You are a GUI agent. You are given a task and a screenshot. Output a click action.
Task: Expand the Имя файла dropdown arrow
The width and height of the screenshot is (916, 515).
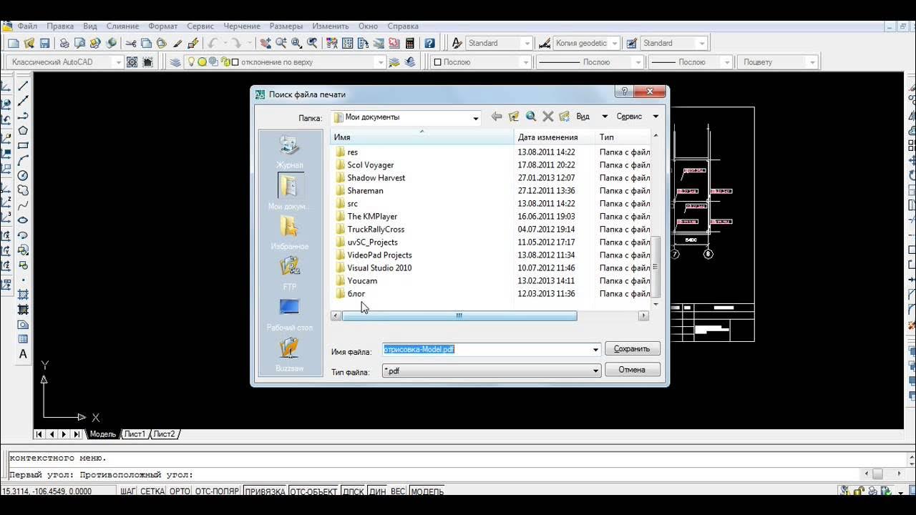click(x=595, y=350)
